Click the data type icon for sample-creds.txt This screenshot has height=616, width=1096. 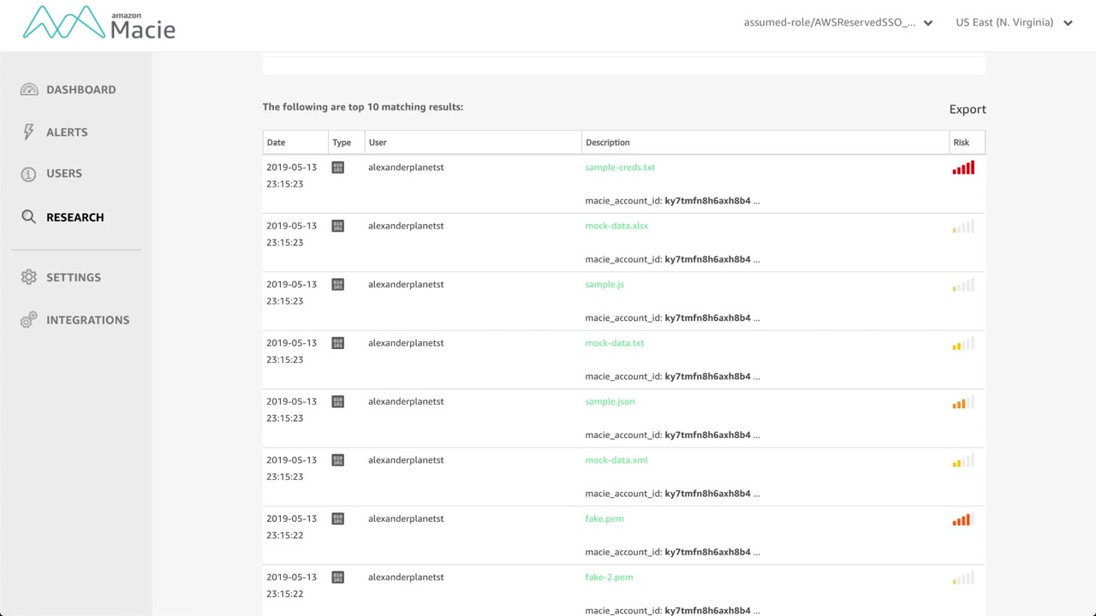[x=338, y=168]
